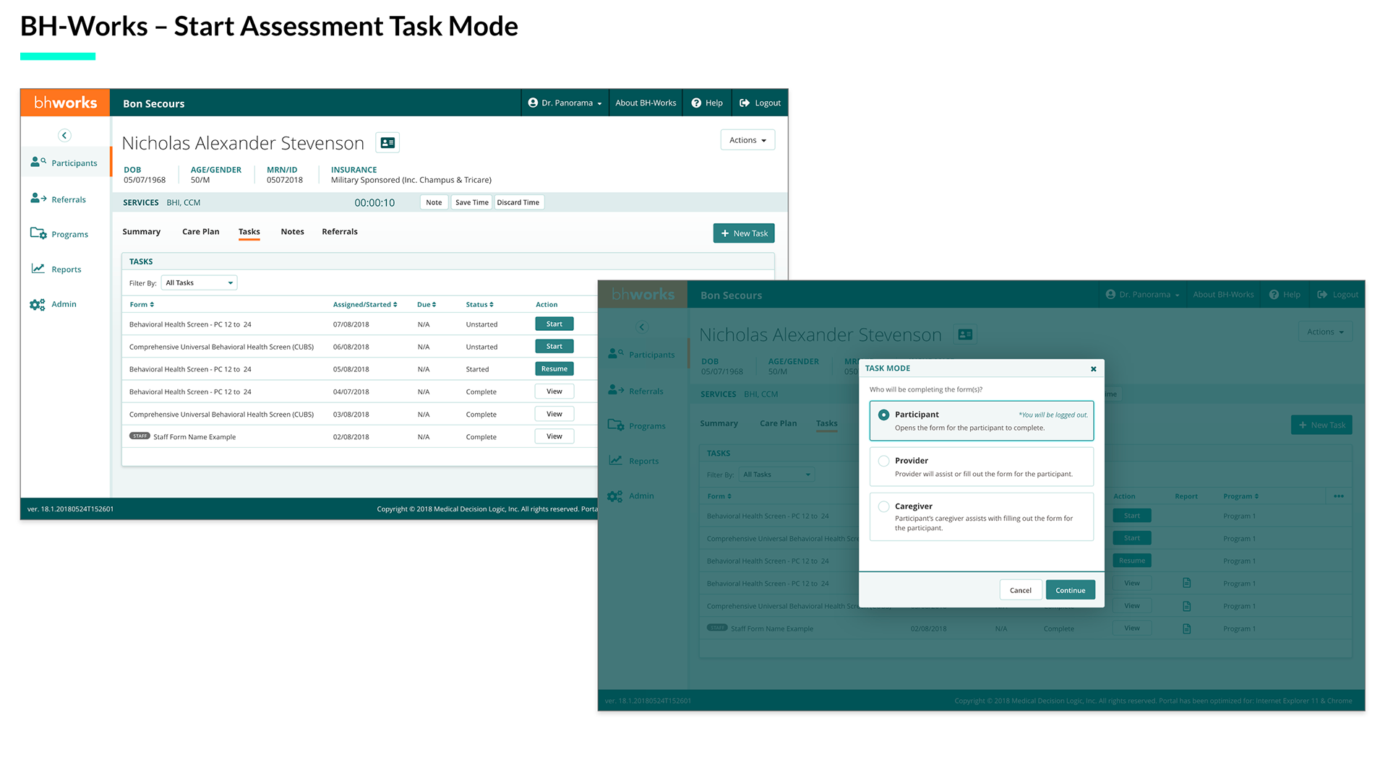Sort tasks by Form column
Viewport: 1388px width, 757px height.
142,305
